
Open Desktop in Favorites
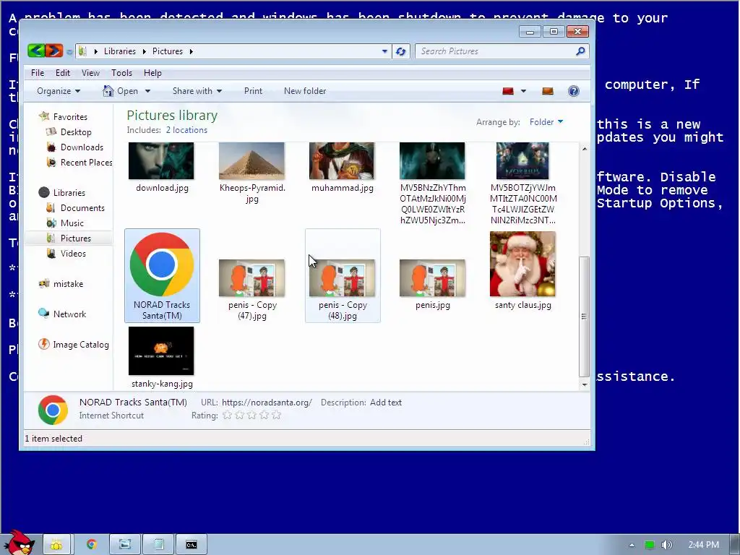click(x=75, y=132)
